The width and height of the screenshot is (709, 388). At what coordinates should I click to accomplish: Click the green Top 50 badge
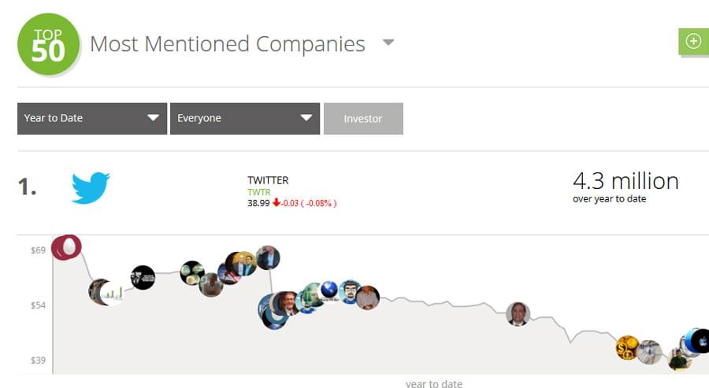click(x=48, y=44)
